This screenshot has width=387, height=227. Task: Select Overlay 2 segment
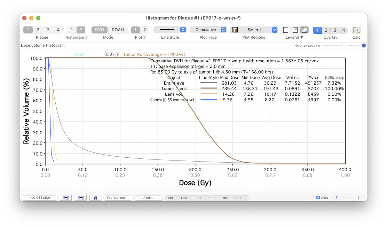[326, 30]
